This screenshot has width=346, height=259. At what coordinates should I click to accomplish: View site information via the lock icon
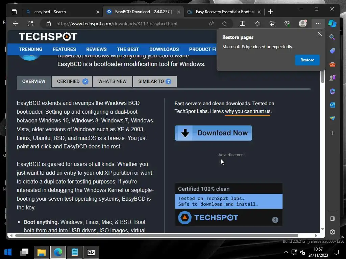click(49, 24)
